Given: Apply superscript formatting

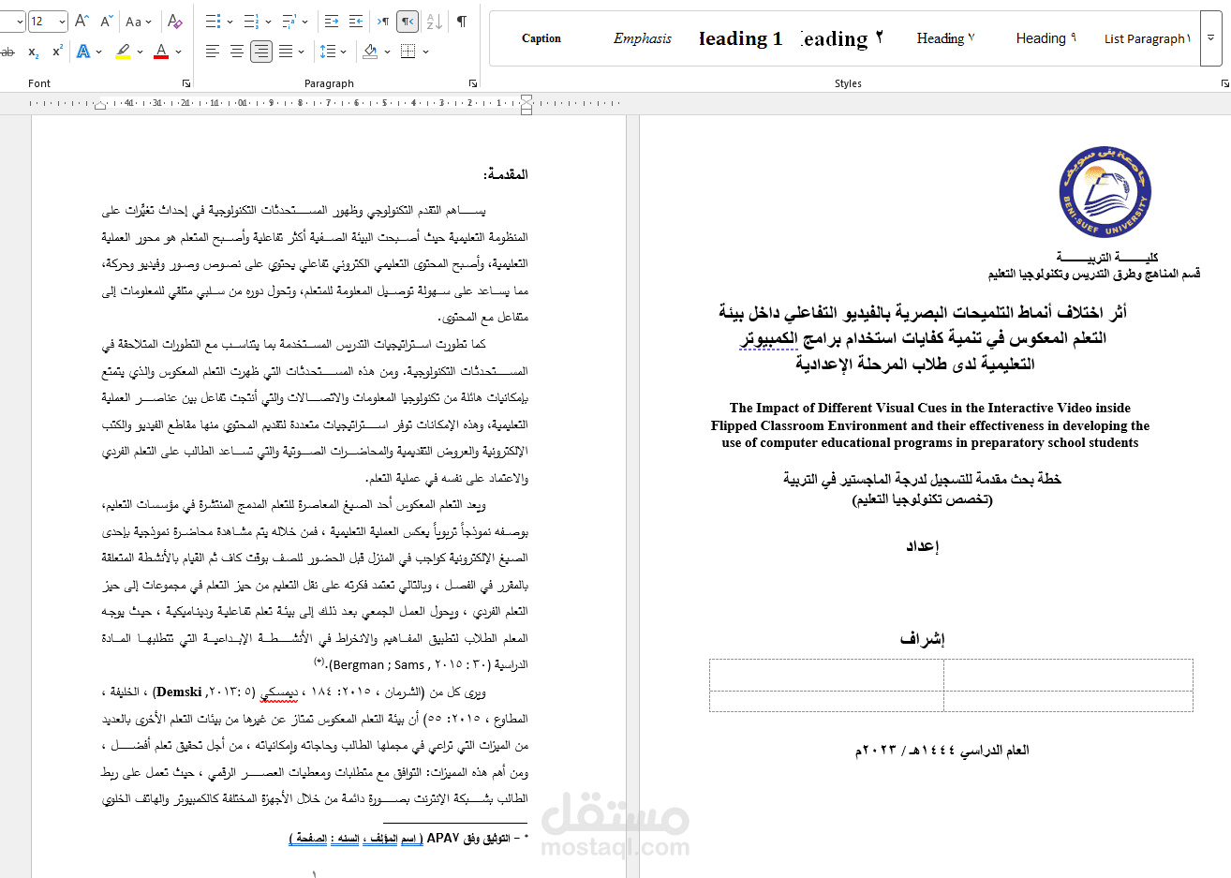Looking at the screenshot, I should point(57,52).
